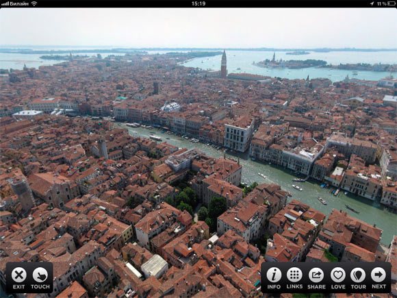Image resolution: width=397 pixels, height=298 pixels.
Task: Toggle the TOUCH hand control mode
Action: (40, 275)
